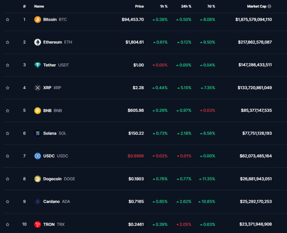Open Market Cap info tooltip icon

click(269, 6)
